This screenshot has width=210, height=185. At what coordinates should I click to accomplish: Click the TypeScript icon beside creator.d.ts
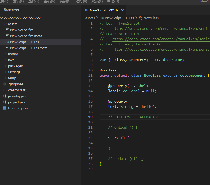coord(5,90)
